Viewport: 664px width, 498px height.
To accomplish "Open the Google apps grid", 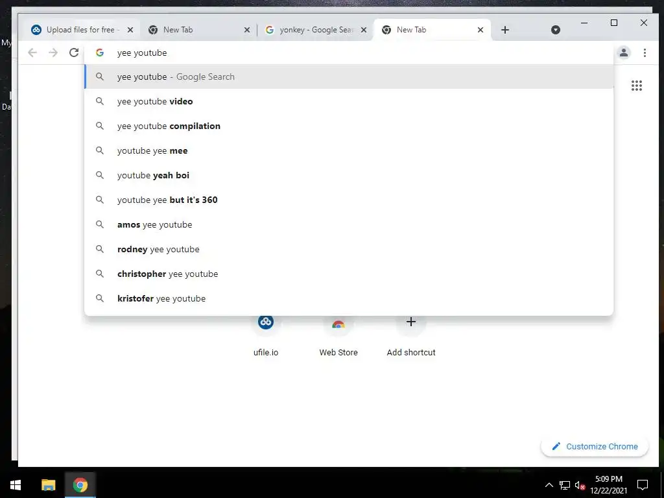I will coord(637,86).
